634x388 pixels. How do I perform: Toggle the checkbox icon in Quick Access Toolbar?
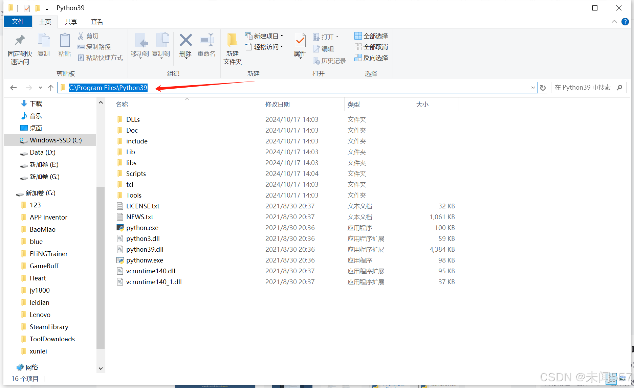[26, 8]
